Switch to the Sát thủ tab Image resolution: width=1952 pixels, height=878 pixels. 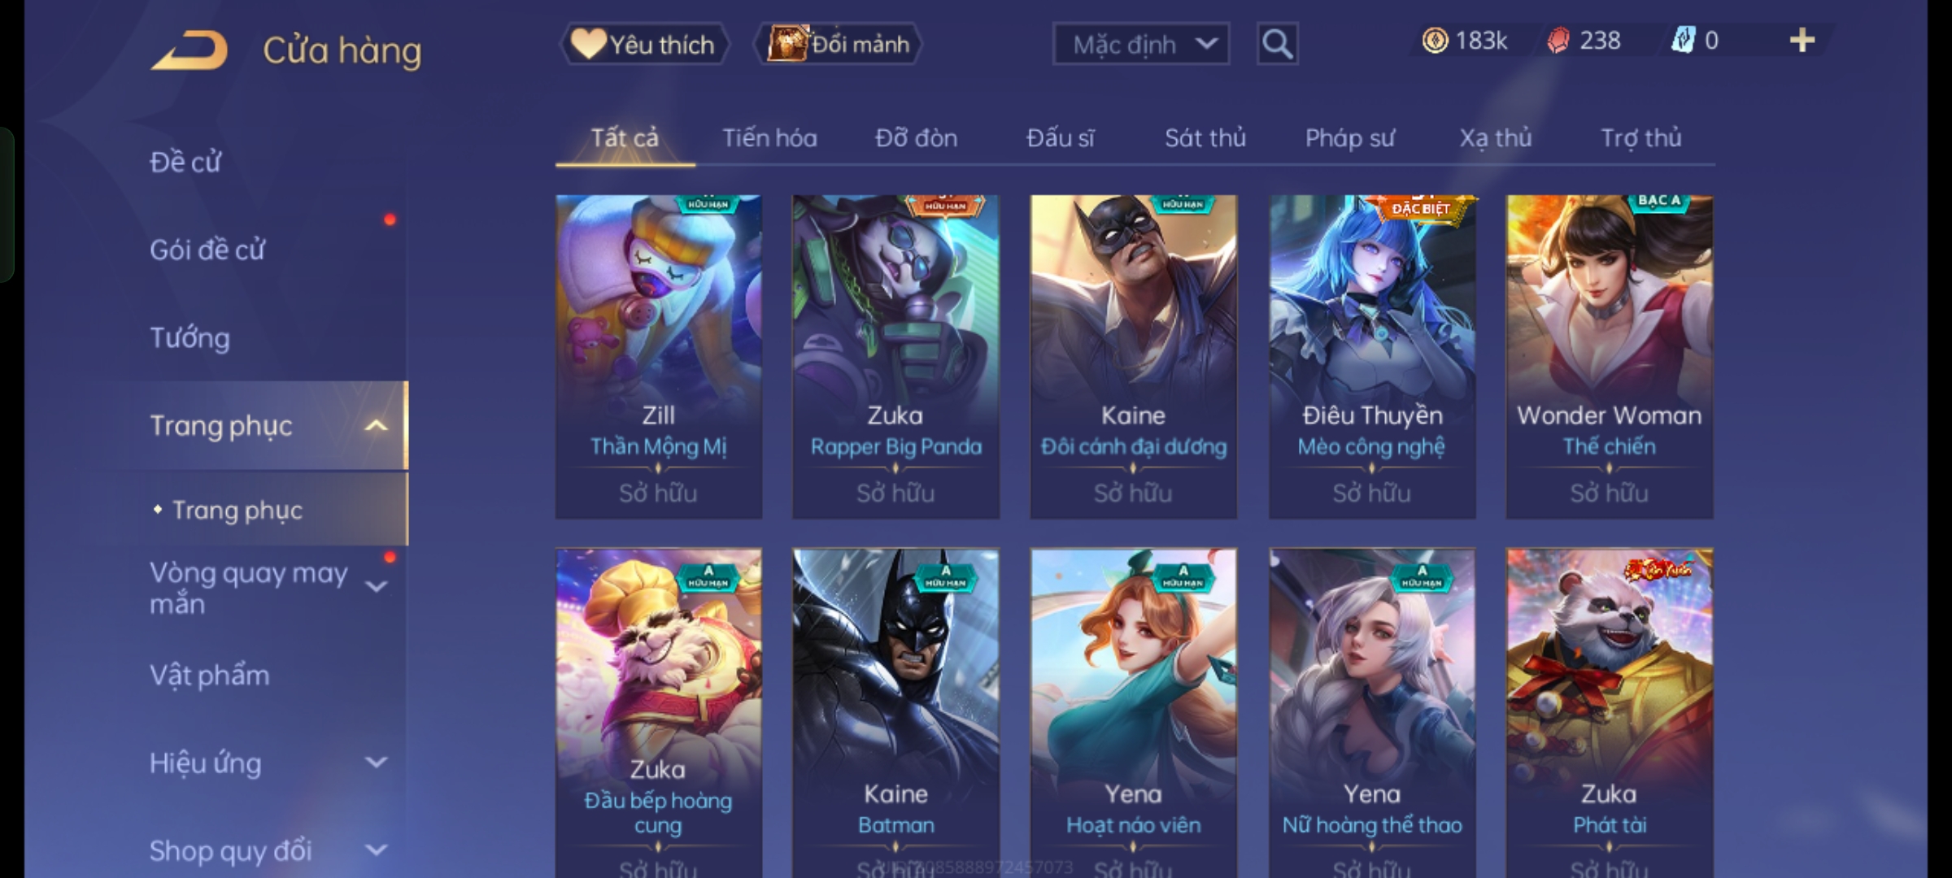tap(1205, 138)
